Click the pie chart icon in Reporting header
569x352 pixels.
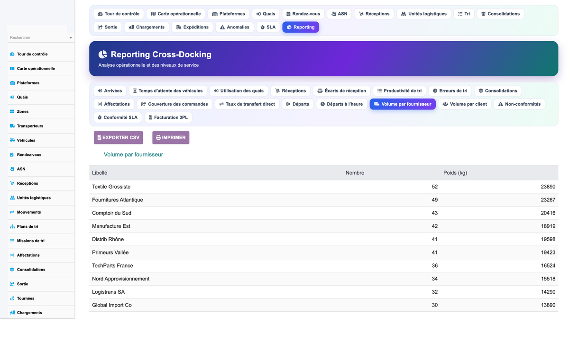103,54
